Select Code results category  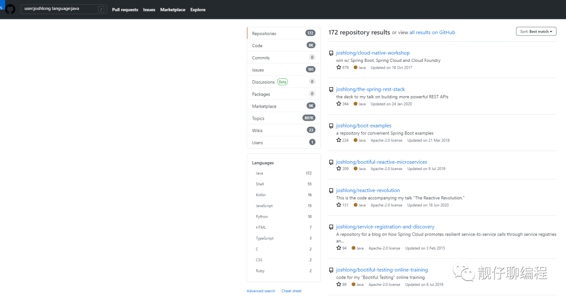(x=284, y=46)
